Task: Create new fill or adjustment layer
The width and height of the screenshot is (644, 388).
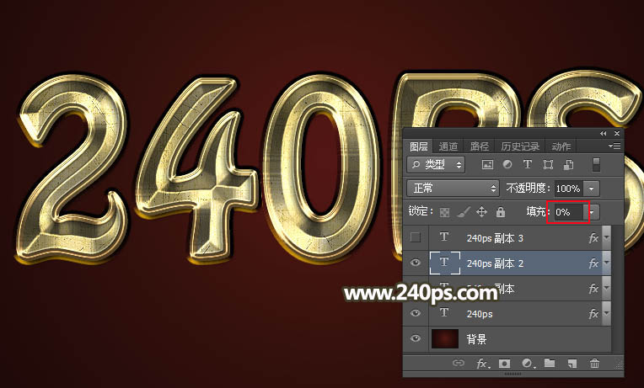Action: [528, 364]
